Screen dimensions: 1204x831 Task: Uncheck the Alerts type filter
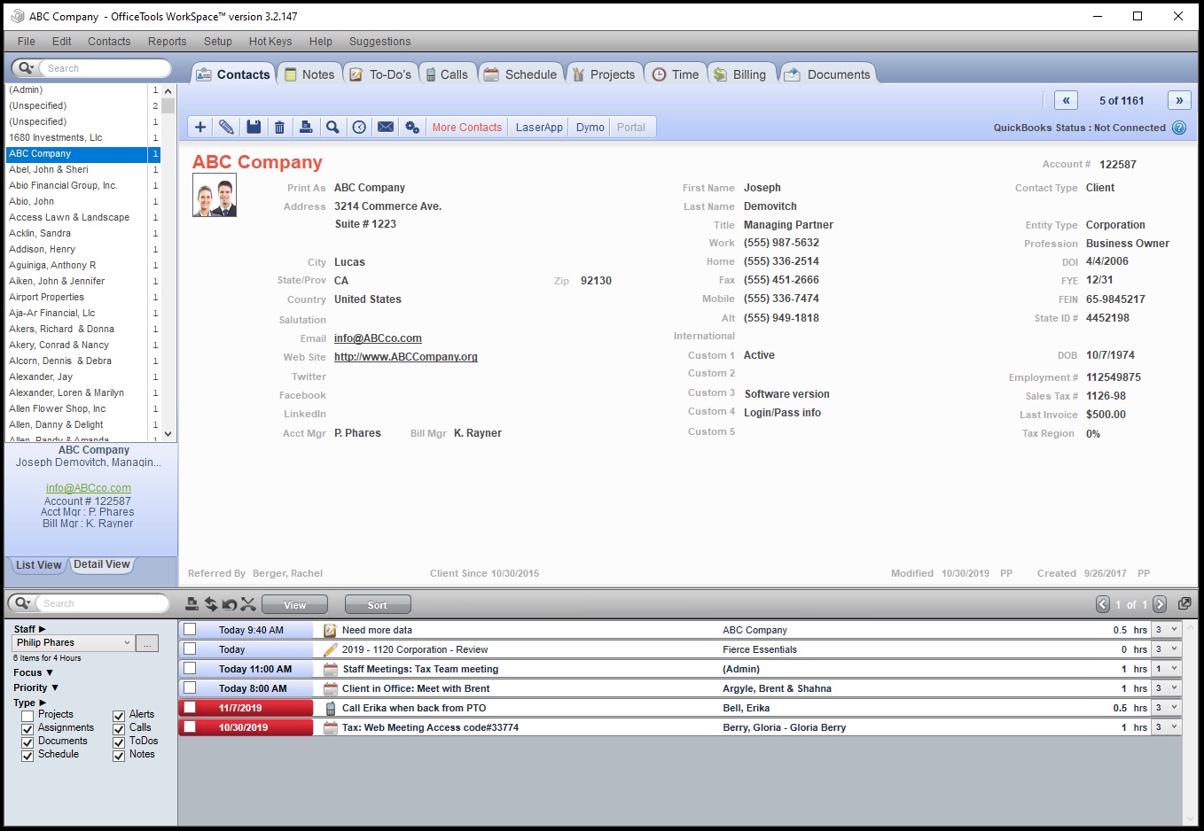(x=119, y=716)
